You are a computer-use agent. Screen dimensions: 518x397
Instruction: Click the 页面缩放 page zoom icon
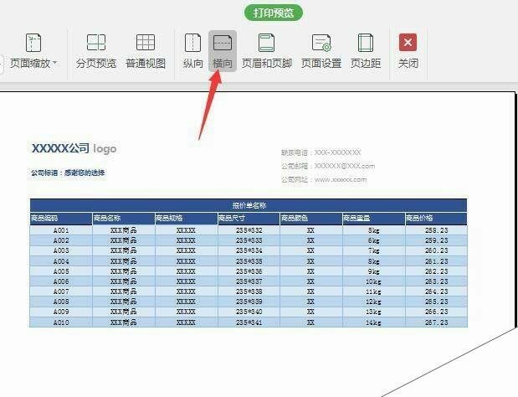(x=33, y=43)
